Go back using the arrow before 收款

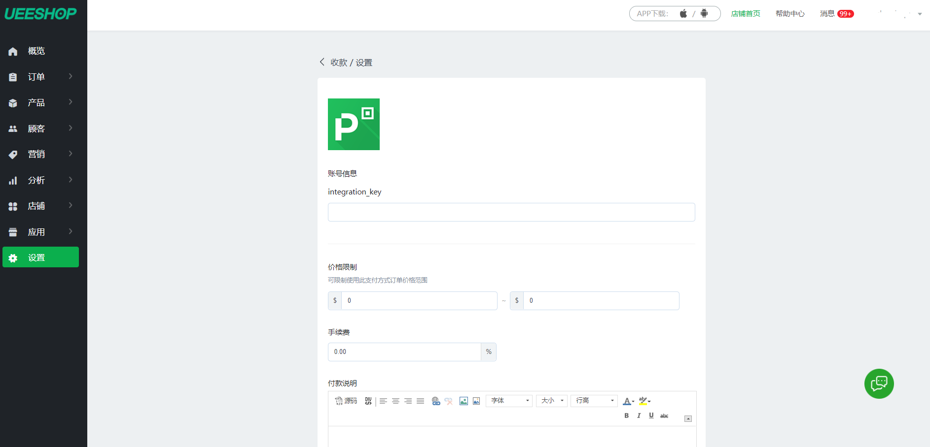coord(322,62)
